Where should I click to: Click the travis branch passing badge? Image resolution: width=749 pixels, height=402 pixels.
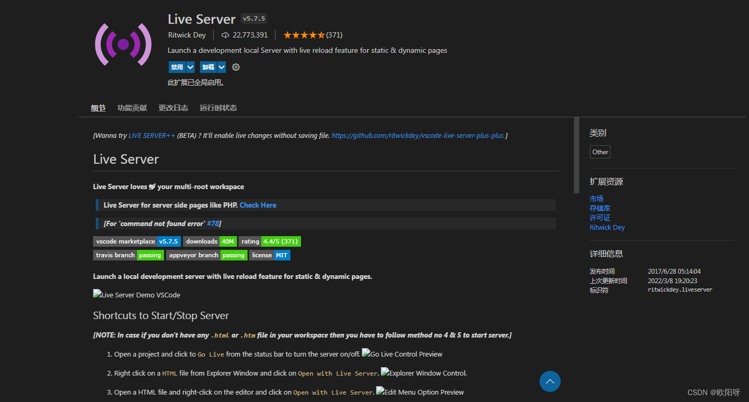pyautogui.click(x=129, y=255)
